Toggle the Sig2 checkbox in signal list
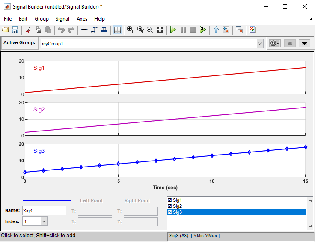The height and width of the screenshot is (242, 315). coord(170,206)
